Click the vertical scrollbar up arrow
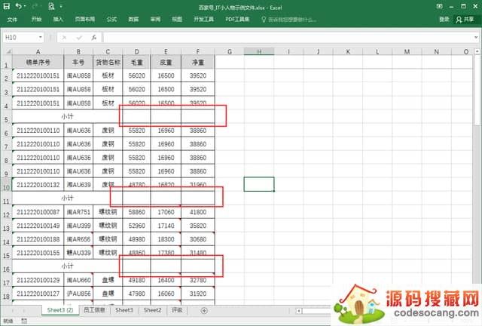The image size is (482, 326). 477,51
